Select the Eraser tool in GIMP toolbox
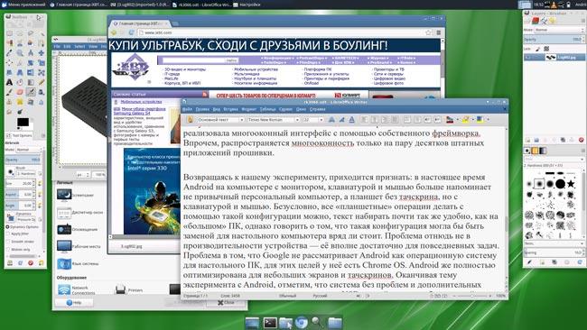587x330 pixels. click(x=20, y=92)
